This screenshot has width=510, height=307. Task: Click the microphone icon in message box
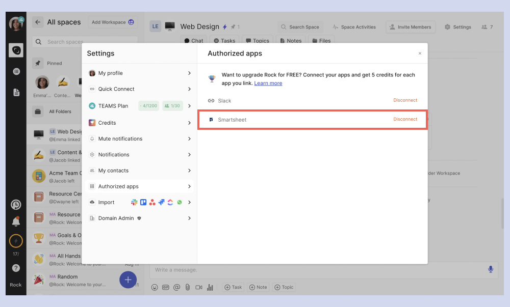[491, 269]
